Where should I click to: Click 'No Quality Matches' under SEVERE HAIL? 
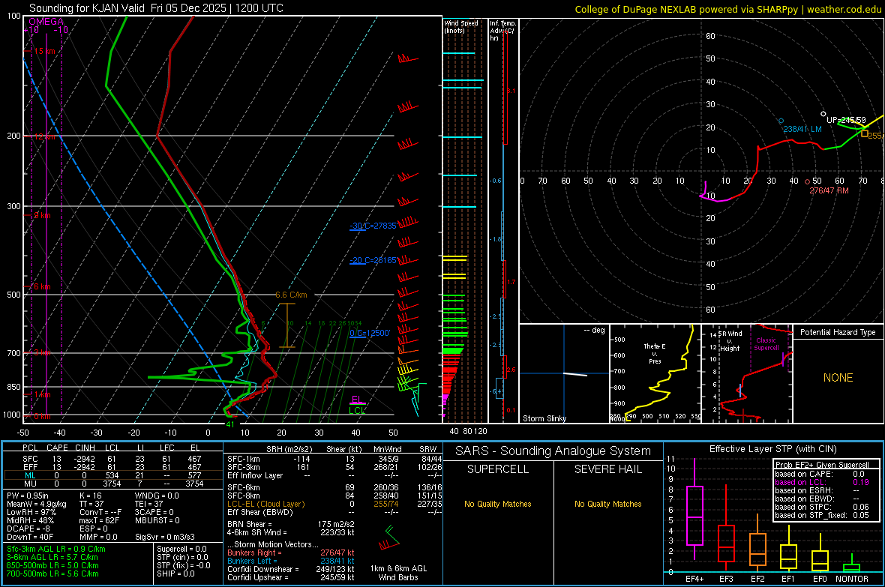(607, 504)
